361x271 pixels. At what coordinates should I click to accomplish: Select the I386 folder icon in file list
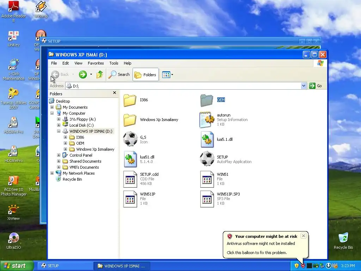[130, 100]
